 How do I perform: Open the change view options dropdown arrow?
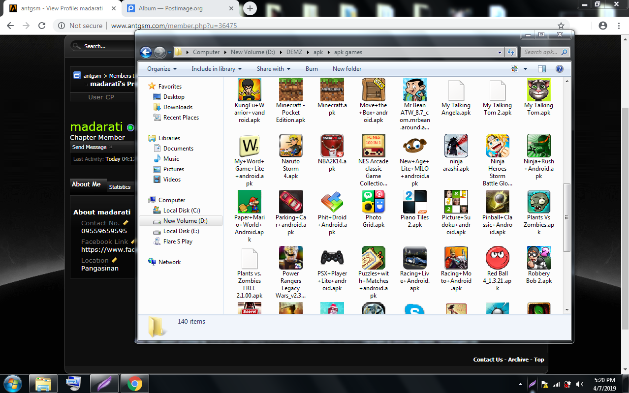point(525,69)
